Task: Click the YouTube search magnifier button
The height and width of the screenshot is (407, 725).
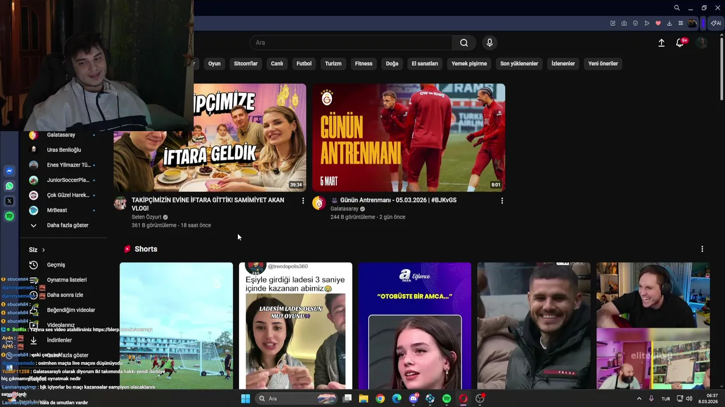Action: (x=464, y=43)
